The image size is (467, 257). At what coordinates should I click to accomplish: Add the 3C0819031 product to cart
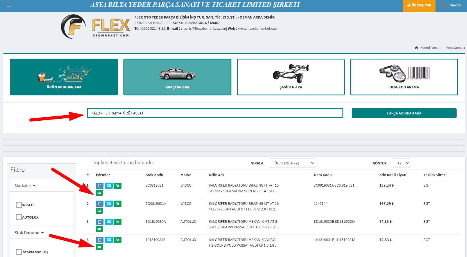click(118, 186)
